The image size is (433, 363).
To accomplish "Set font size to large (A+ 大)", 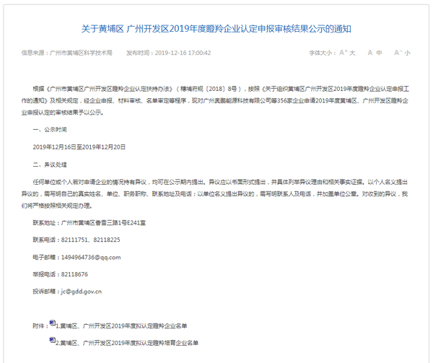I will [347, 53].
